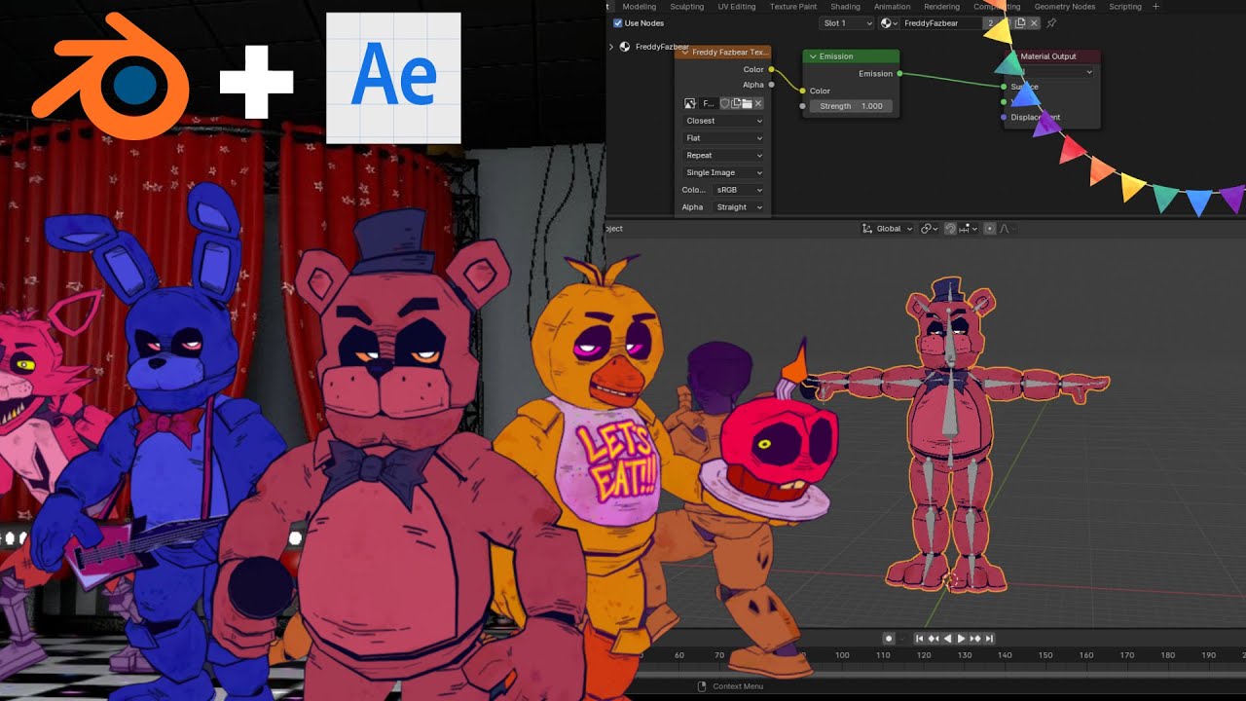
Task: Toggle the Use Nodes checkbox
Action: pyautogui.click(x=618, y=23)
